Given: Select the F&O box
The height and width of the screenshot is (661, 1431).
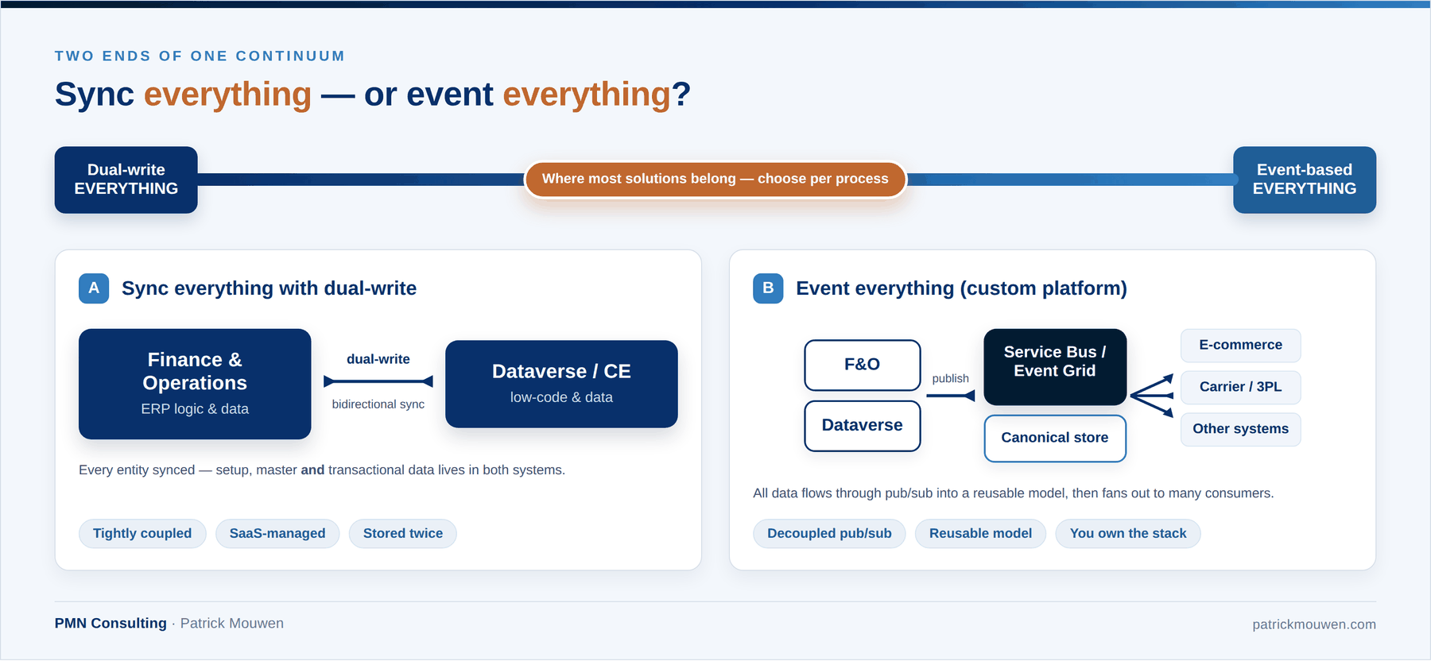Looking at the screenshot, I should coord(863,365).
